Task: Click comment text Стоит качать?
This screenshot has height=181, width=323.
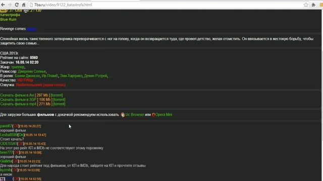Action: point(12,139)
